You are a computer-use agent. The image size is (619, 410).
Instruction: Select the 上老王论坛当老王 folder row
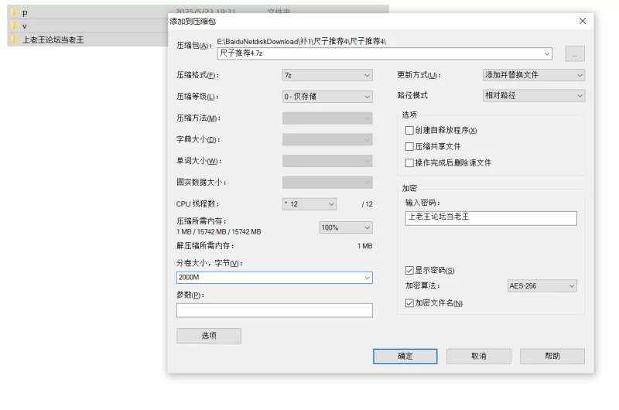pos(87,39)
